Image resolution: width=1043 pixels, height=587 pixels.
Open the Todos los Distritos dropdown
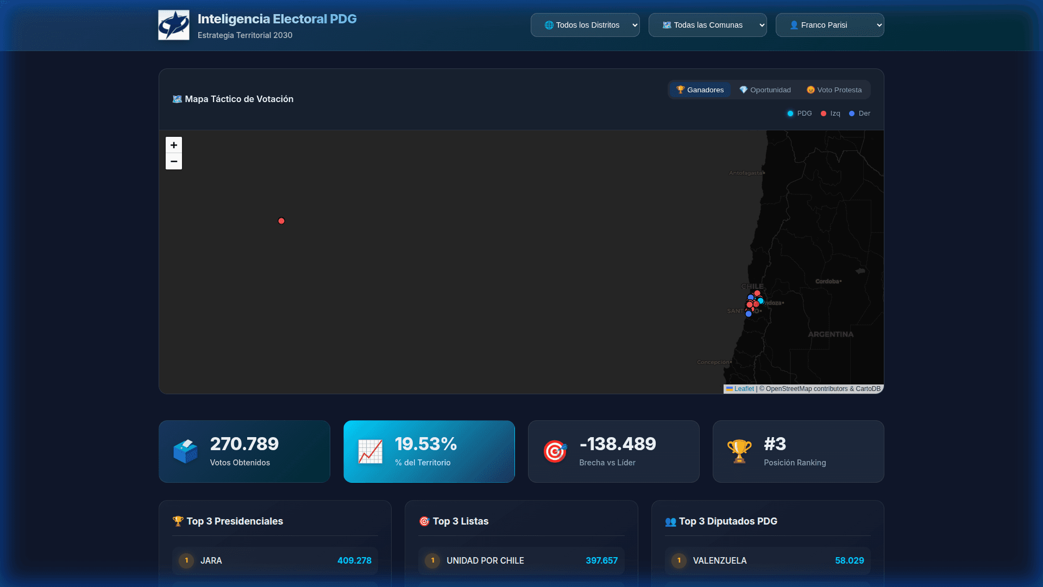(x=585, y=24)
